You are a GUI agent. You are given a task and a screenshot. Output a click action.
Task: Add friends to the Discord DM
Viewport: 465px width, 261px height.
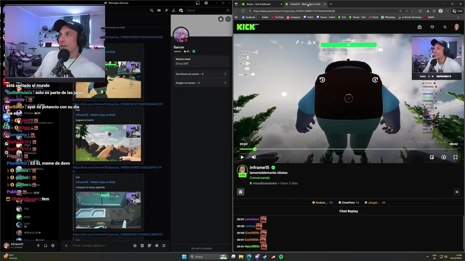(174, 10)
